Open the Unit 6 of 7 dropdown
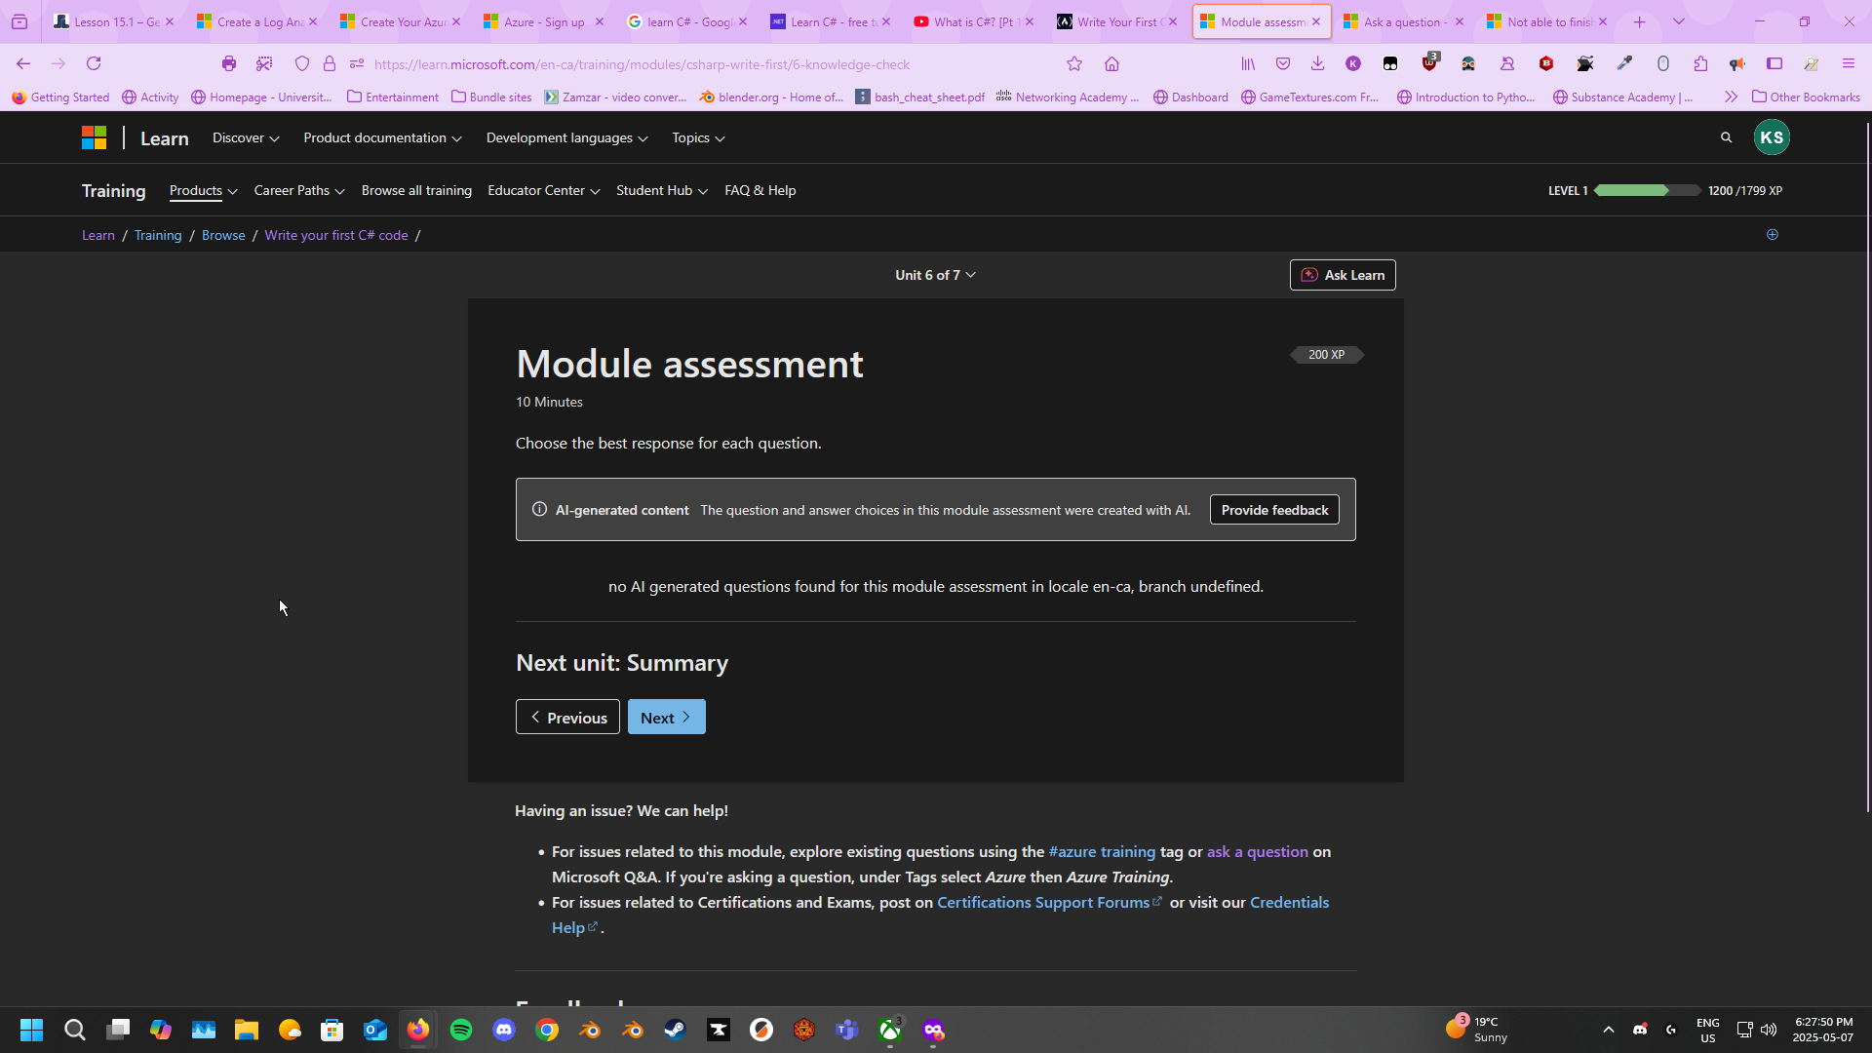The width and height of the screenshot is (1872, 1053). point(935,275)
